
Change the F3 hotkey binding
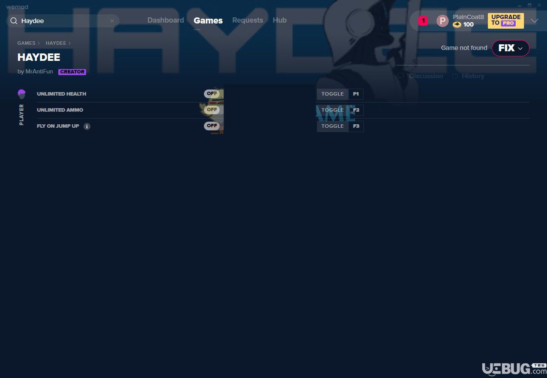356,126
